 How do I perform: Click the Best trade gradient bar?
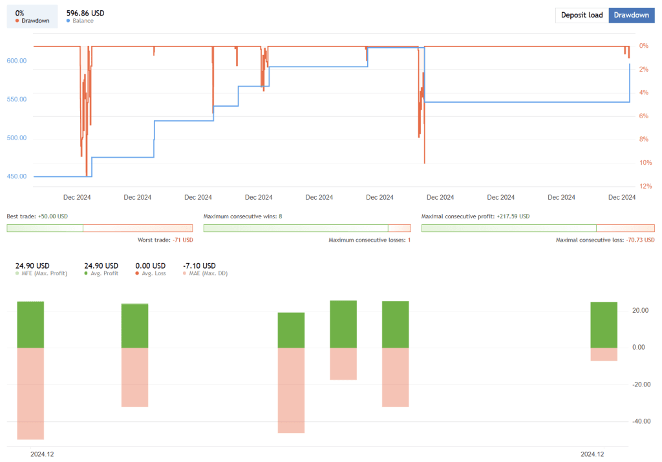[x=99, y=227]
